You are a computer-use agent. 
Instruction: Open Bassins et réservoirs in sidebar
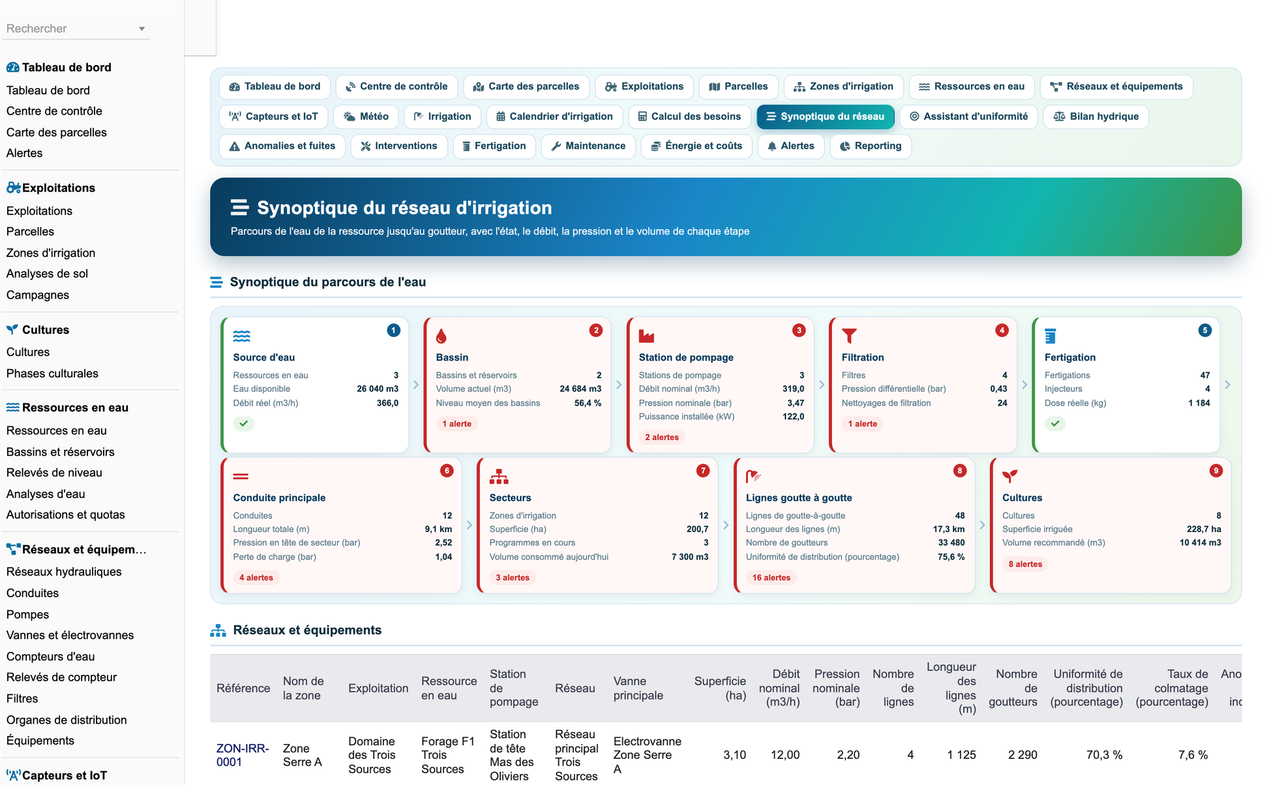(60, 452)
